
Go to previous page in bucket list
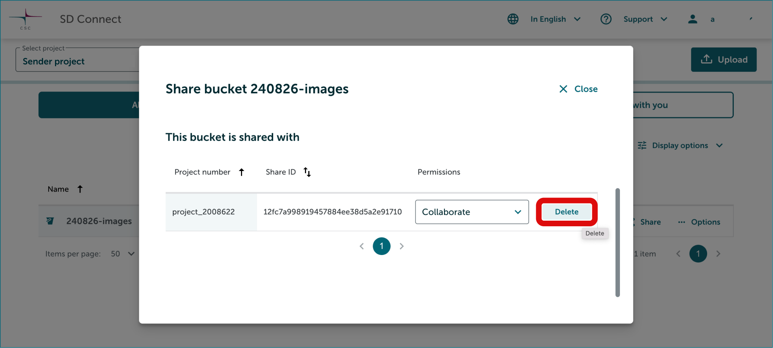click(678, 254)
